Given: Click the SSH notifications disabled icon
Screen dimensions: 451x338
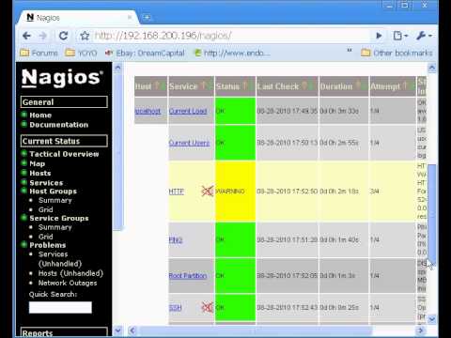Looking at the screenshot, I should (x=207, y=307).
